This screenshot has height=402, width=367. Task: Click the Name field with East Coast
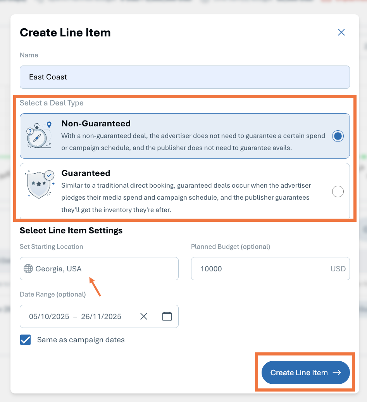click(x=185, y=77)
